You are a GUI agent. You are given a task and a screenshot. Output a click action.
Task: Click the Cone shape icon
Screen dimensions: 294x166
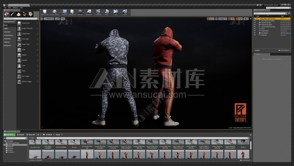(x=19, y=66)
